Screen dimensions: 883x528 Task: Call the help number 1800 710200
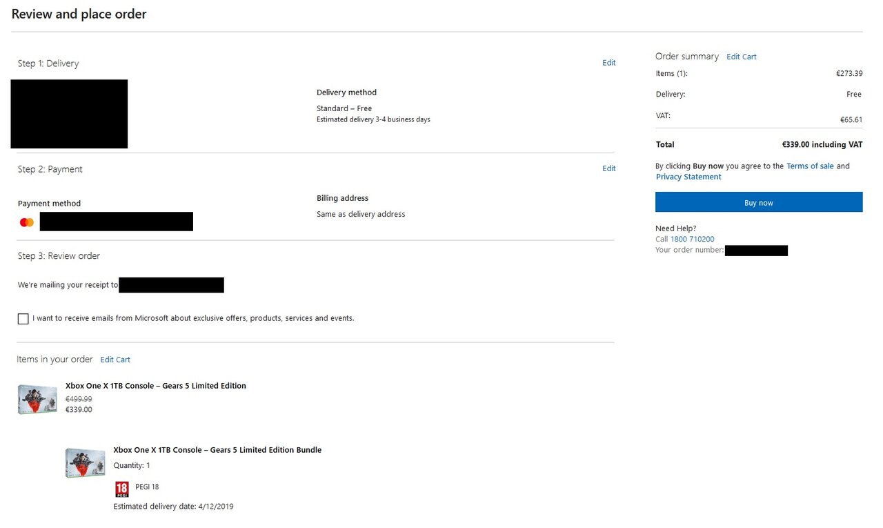[693, 239]
